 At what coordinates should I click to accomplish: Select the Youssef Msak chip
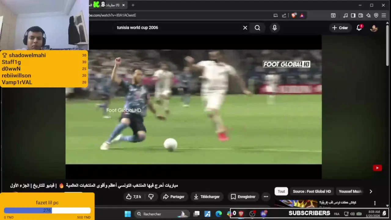click(350, 192)
